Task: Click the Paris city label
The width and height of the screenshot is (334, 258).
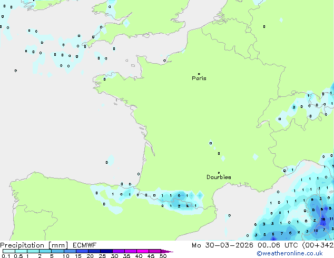Action: [199, 78]
